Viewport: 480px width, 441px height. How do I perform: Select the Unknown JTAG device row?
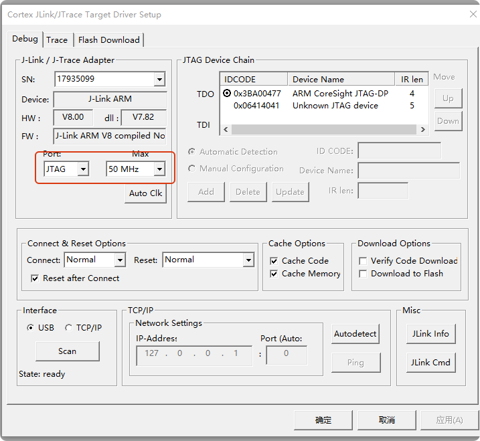click(x=323, y=106)
